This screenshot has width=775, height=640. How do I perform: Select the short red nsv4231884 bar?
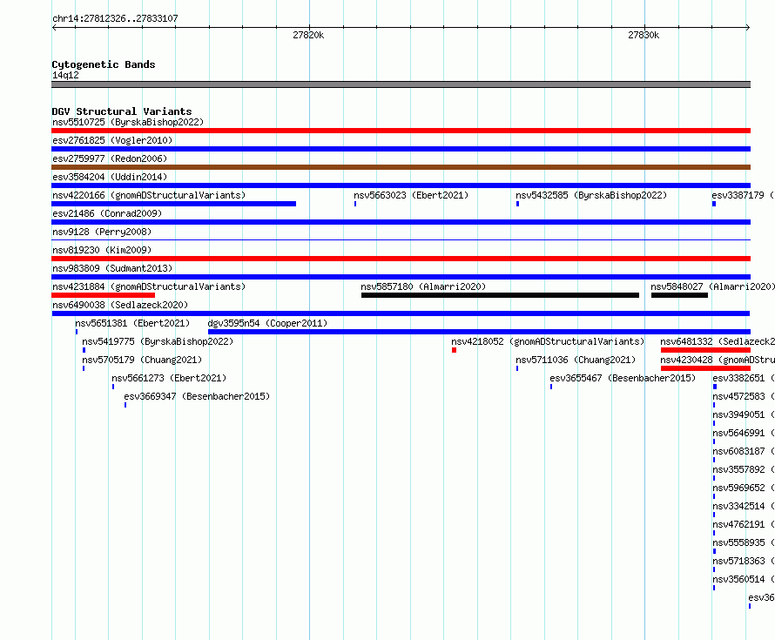point(104,295)
